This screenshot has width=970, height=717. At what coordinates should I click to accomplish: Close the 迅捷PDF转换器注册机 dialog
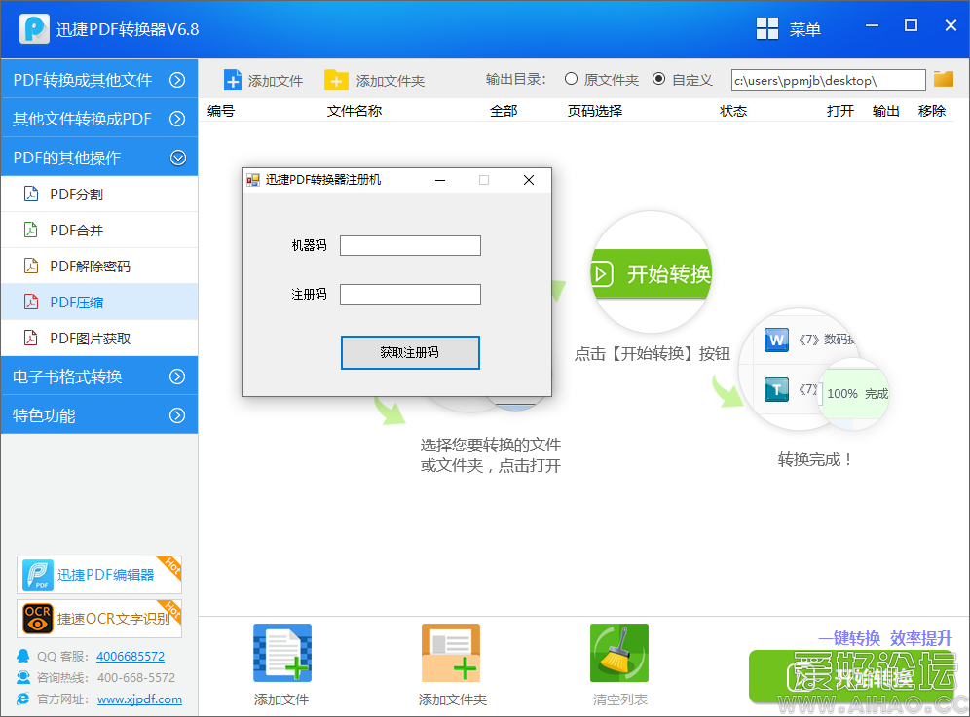pyautogui.click(x=529, y=180)
